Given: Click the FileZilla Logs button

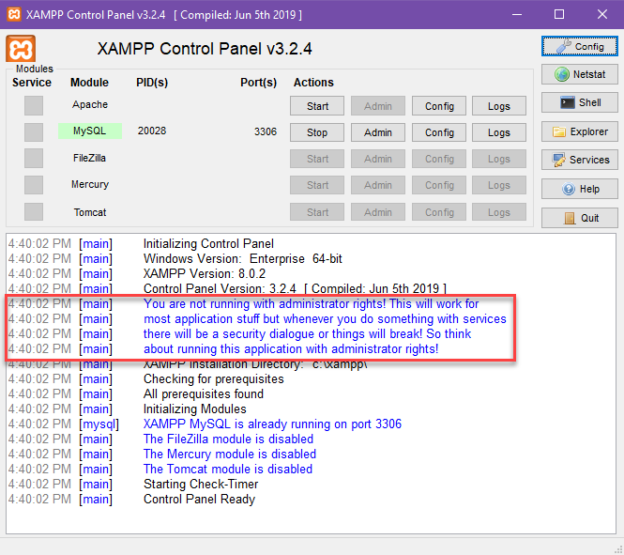Looking at the screenshot, I should (499, 159).
